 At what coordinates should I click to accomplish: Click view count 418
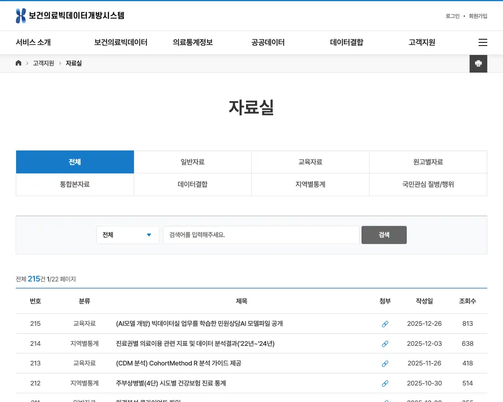[x=468, y=363]
